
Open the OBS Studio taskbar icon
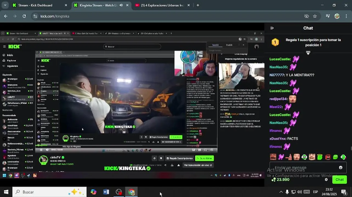(119, 192)
